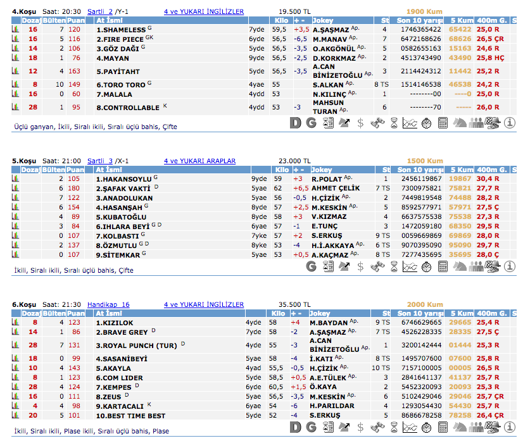Click 4 ve YUKARI ARAPLAR link
The image size is (523, 448).
click(199, 161)
